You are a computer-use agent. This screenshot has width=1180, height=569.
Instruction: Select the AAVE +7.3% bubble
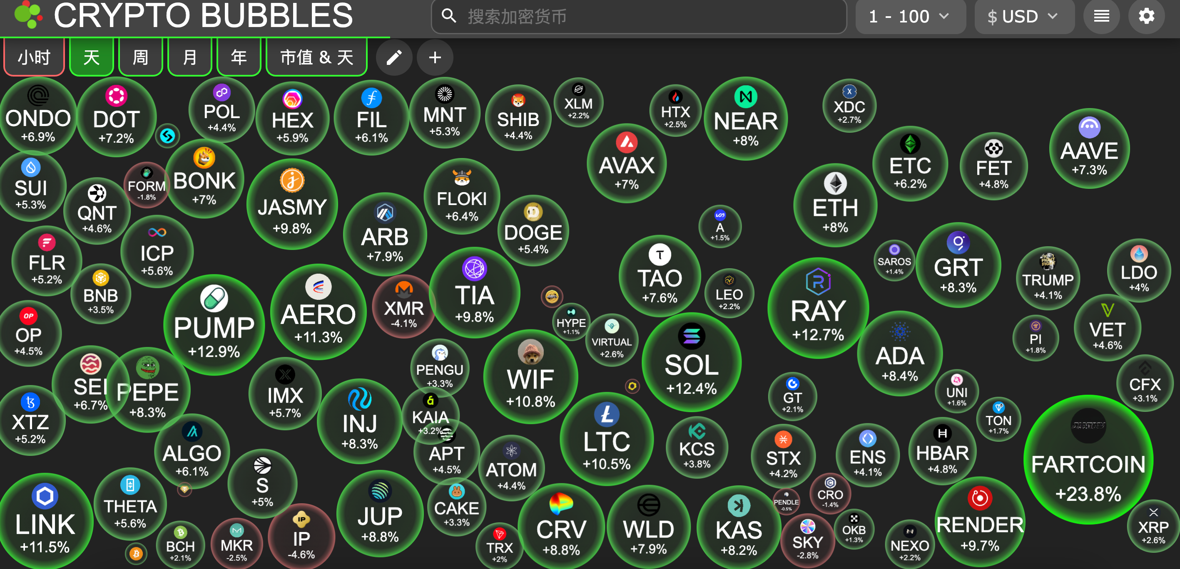[1089, 148]
